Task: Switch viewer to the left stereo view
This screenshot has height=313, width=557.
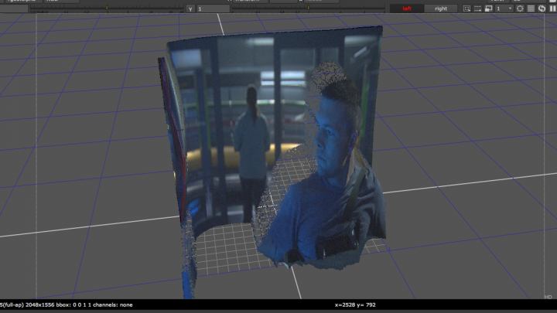Action: (406, 9)
